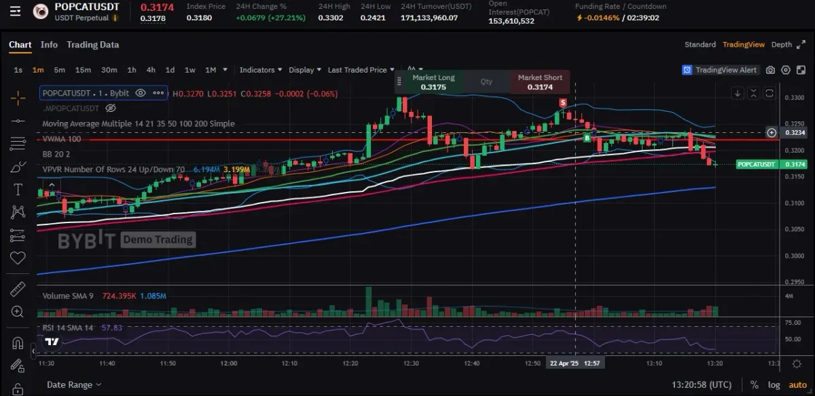This screenshot has width=815, height=396.
Task: Switch to the Trading Data tab
Action: [92, 45]
